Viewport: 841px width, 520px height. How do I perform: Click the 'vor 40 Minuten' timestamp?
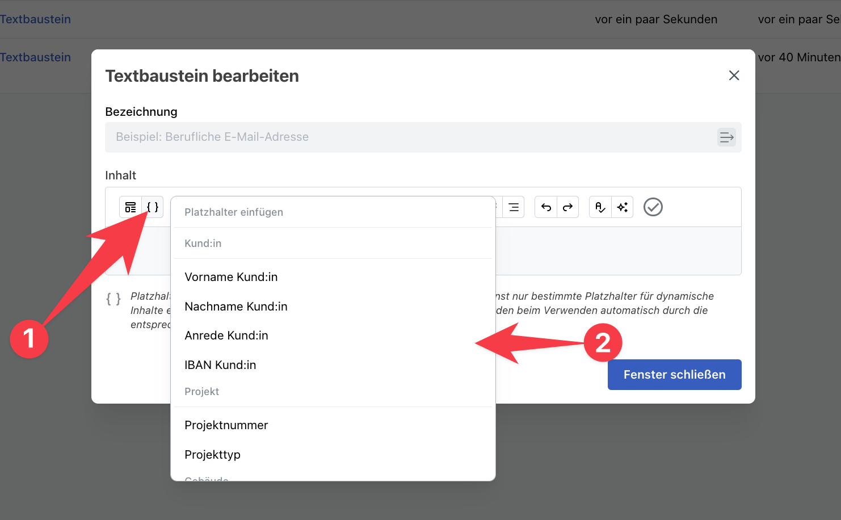point(799,57)
